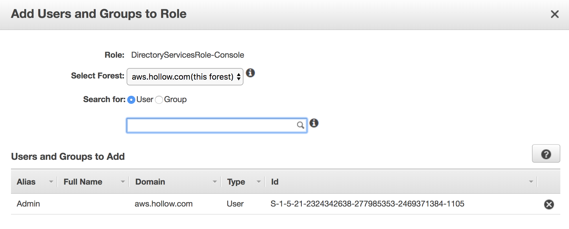Open the Domain column dropdown arrow
This screenshot has width=569, height=229.
(x=215, y=182)
